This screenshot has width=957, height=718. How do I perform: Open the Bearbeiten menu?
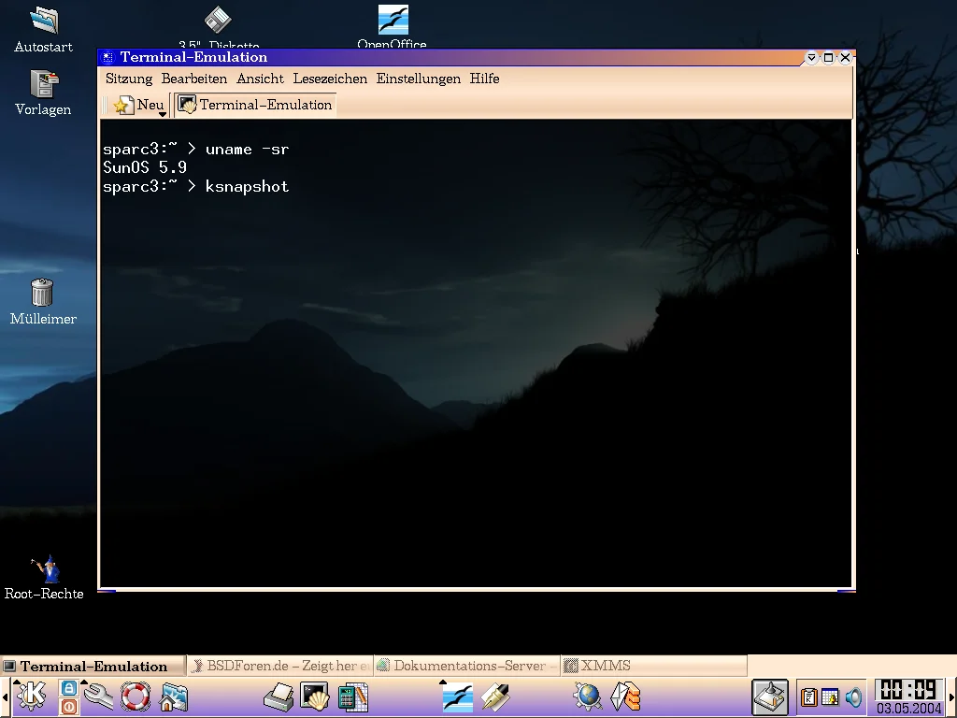(194, 79)
